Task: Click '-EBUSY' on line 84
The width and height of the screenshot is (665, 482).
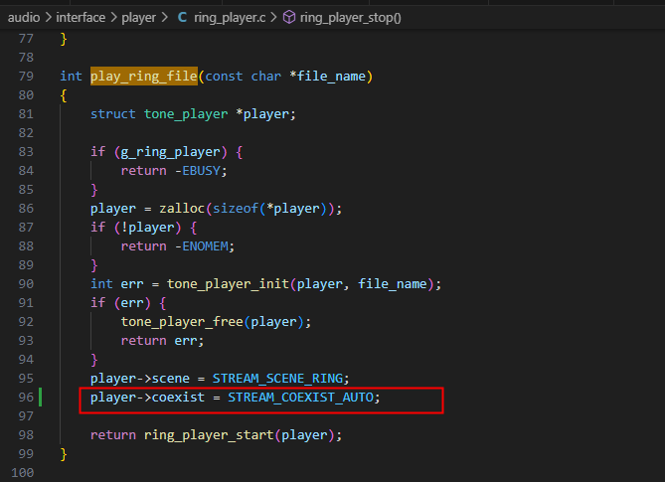Action: coord(198,170)
